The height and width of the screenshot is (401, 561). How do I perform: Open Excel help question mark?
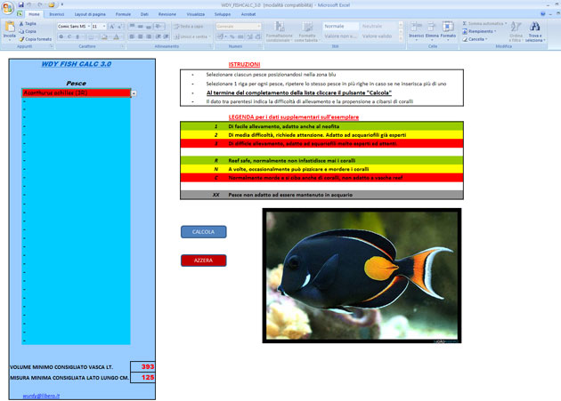point(543,14)
